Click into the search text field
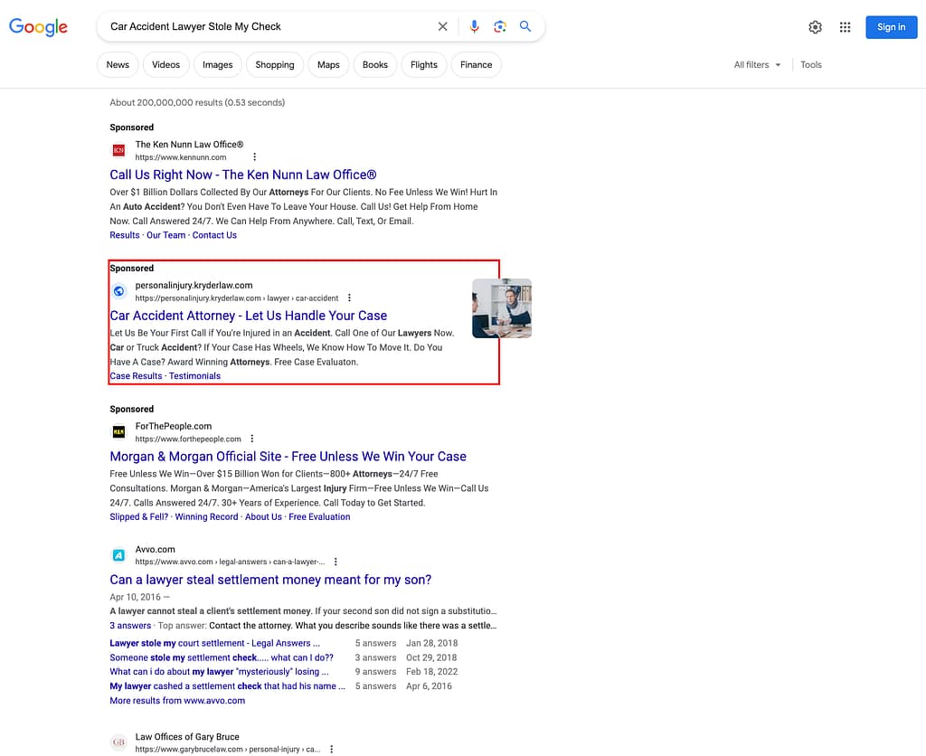The height and width of the screenshot is (756, 926). [x=269, y=26]
